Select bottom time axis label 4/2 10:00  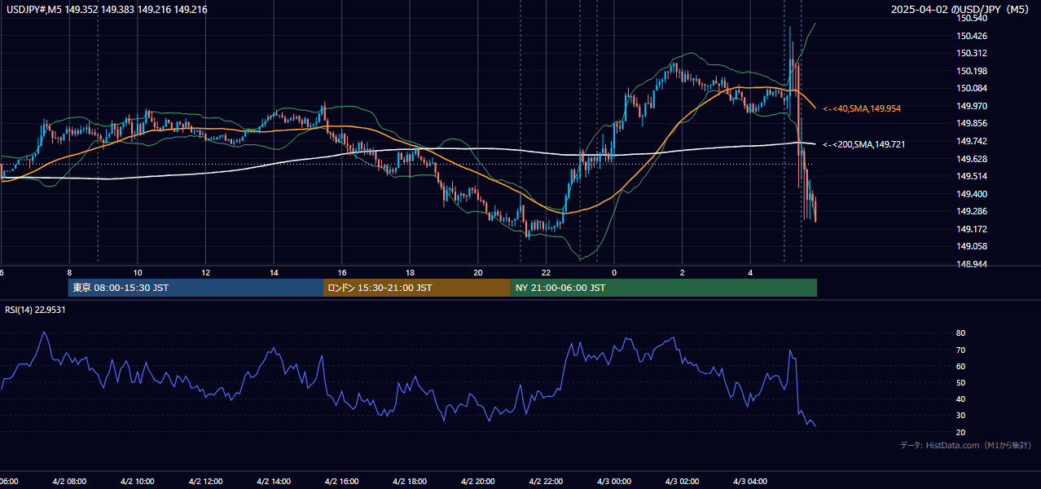137,482
